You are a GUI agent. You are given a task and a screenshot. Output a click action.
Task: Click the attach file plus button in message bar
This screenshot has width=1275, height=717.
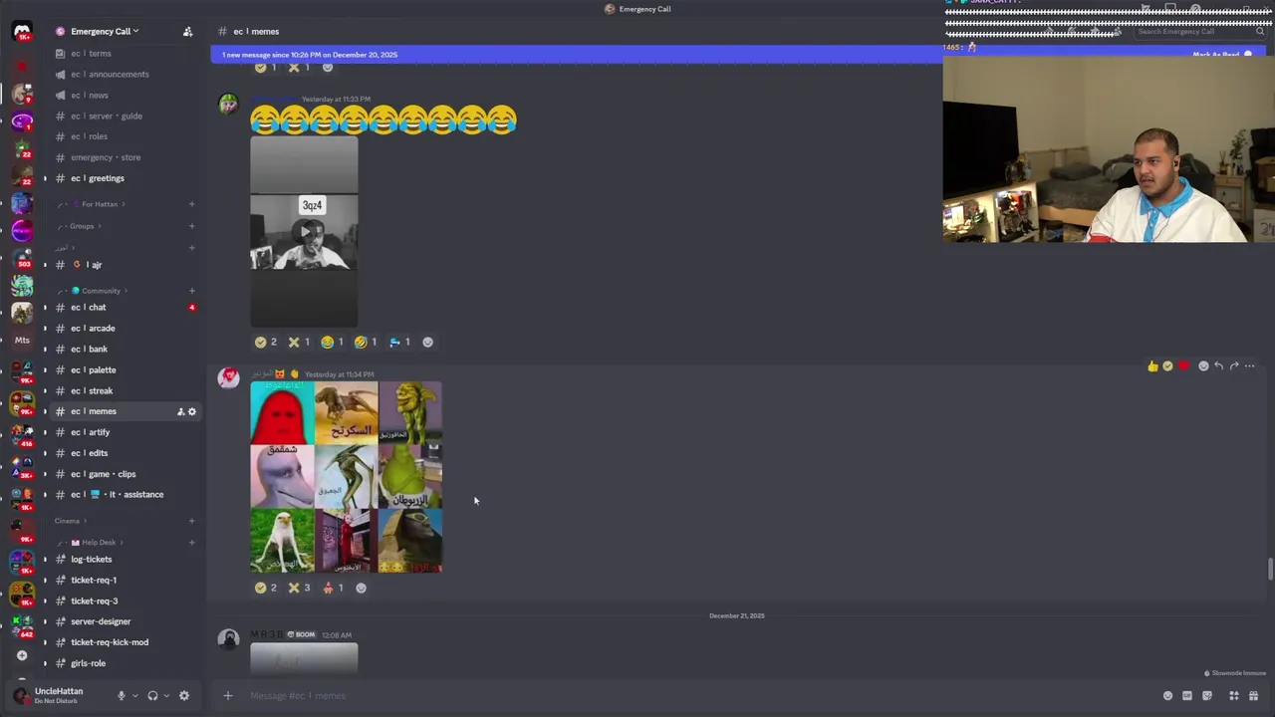click(x=227, y=695)
